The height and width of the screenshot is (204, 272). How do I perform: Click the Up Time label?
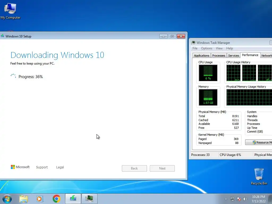click(252, 128)
